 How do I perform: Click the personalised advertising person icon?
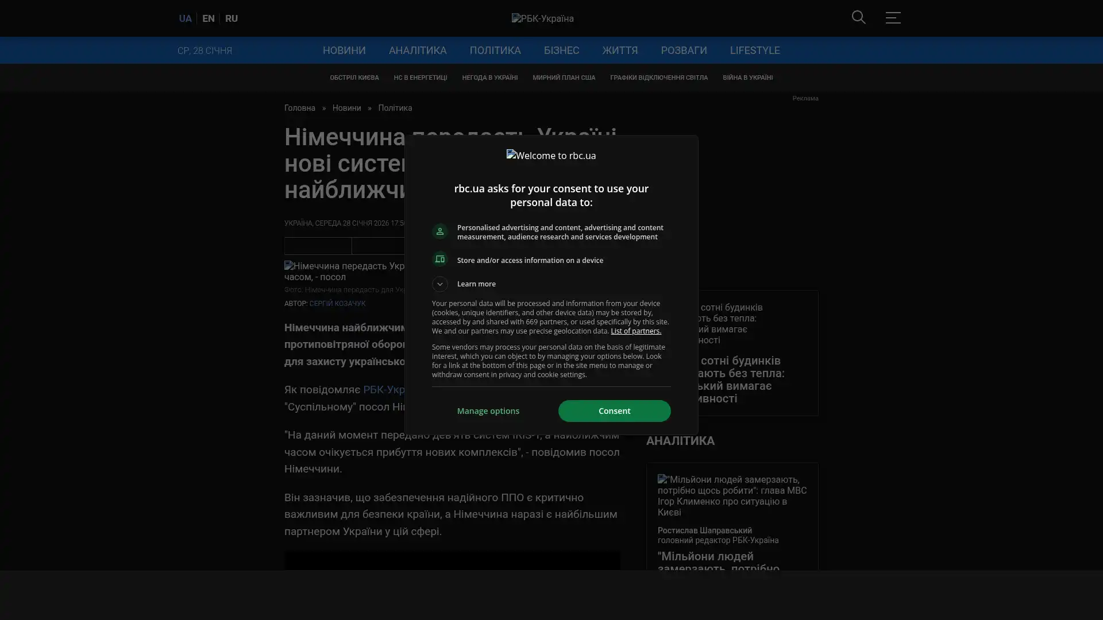pos(440,231)
